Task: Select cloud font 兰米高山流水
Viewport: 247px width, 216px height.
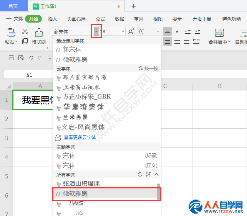Action: point(107,87)
